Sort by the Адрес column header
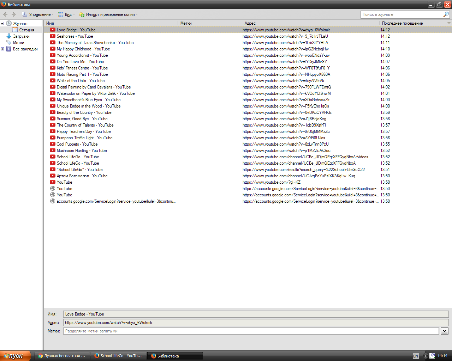Image resolution: width=452 pixels, height=361 pixels. (311, 23)
